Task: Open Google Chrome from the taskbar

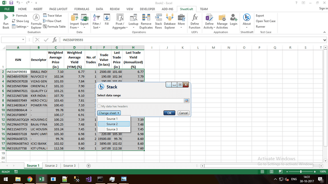Action: (x=30, y=179)
